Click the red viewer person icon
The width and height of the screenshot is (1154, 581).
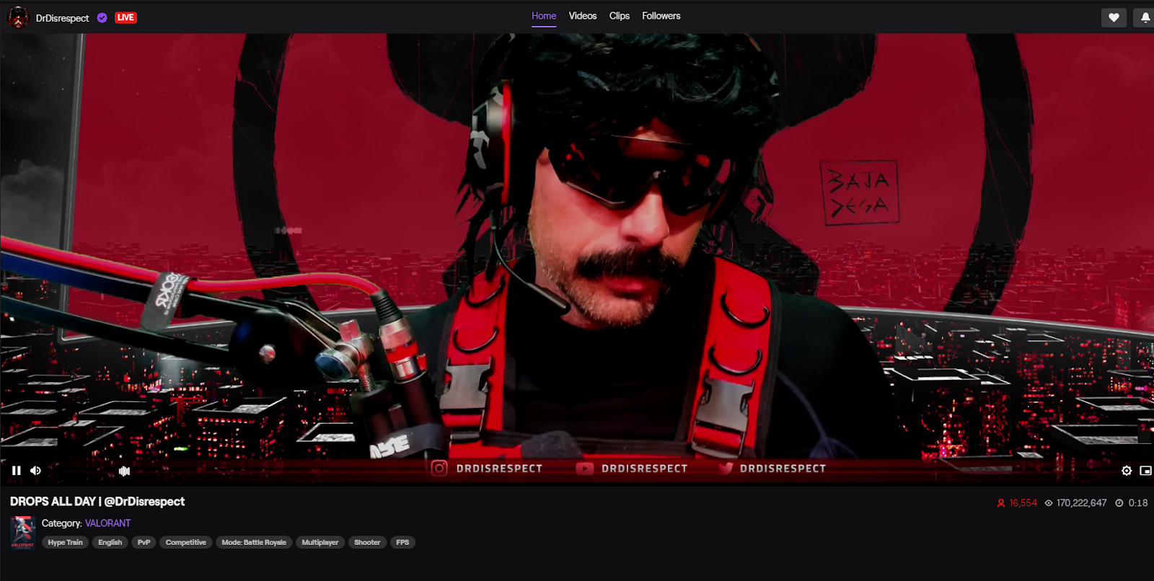click(x=1001, y=503)
